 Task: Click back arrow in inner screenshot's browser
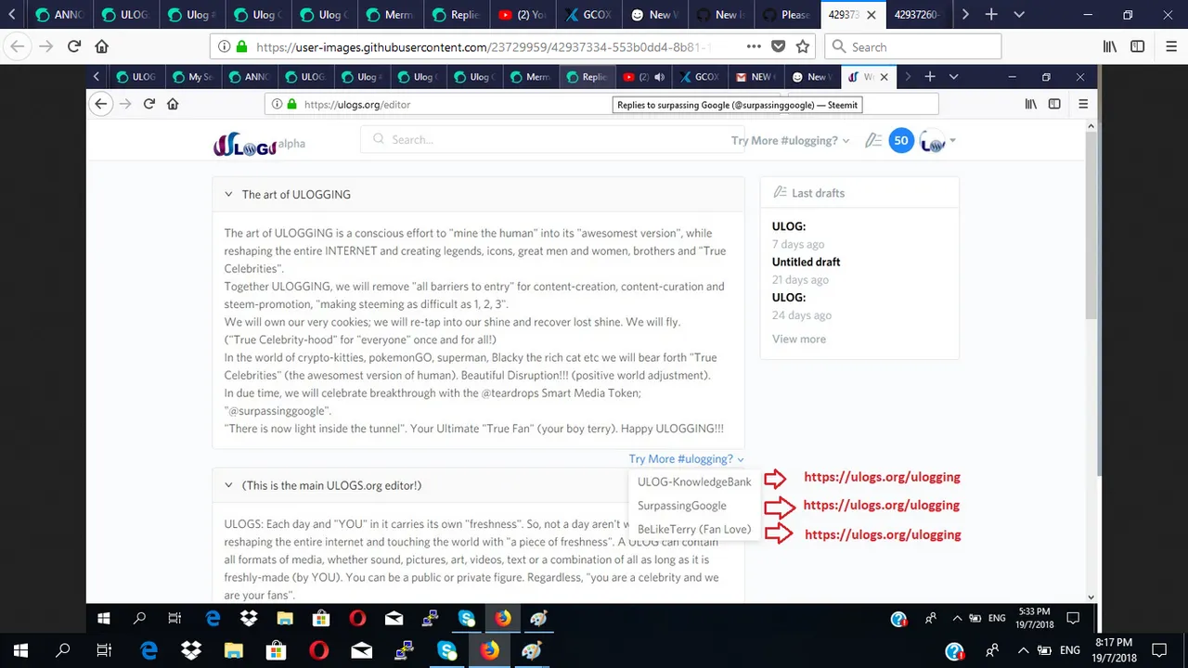101,104
